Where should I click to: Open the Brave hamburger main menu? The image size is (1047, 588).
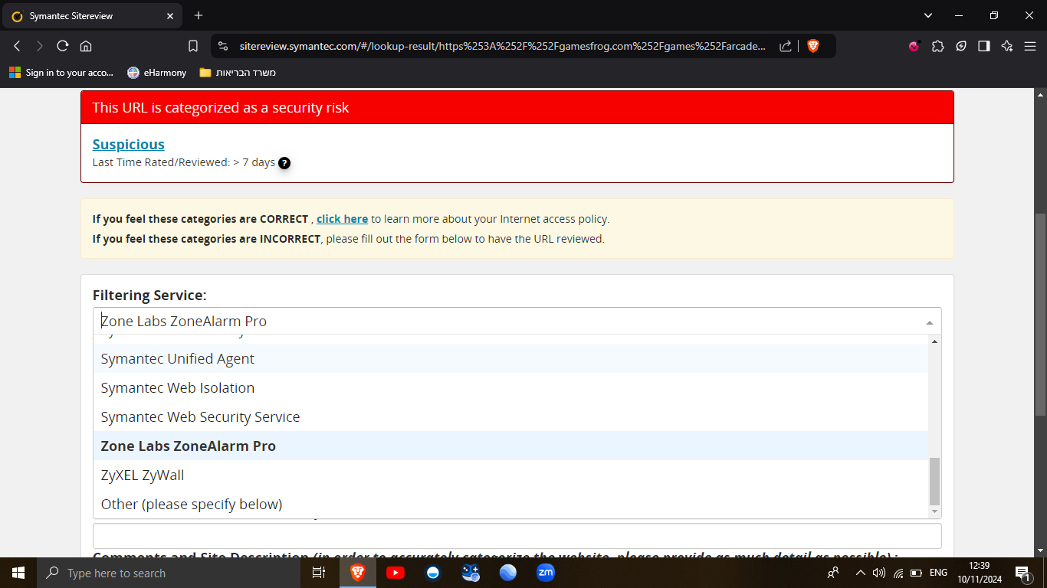(x=1030, y=46)
